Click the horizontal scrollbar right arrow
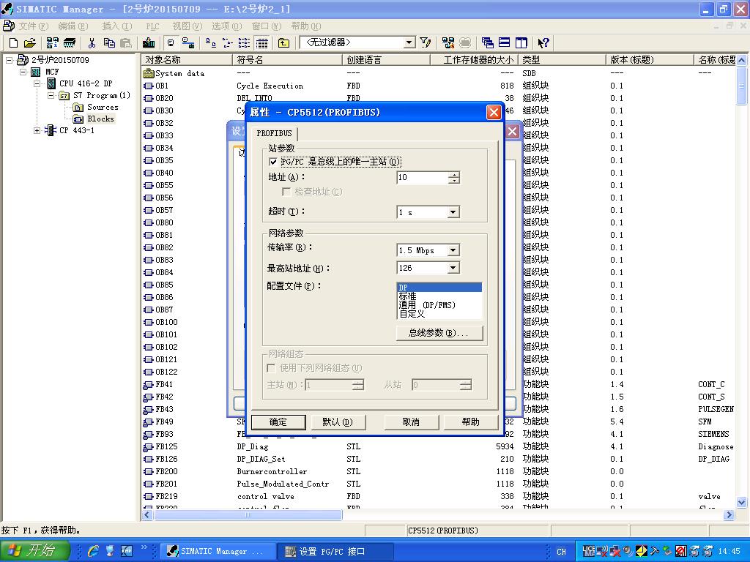 click(729, 514)
